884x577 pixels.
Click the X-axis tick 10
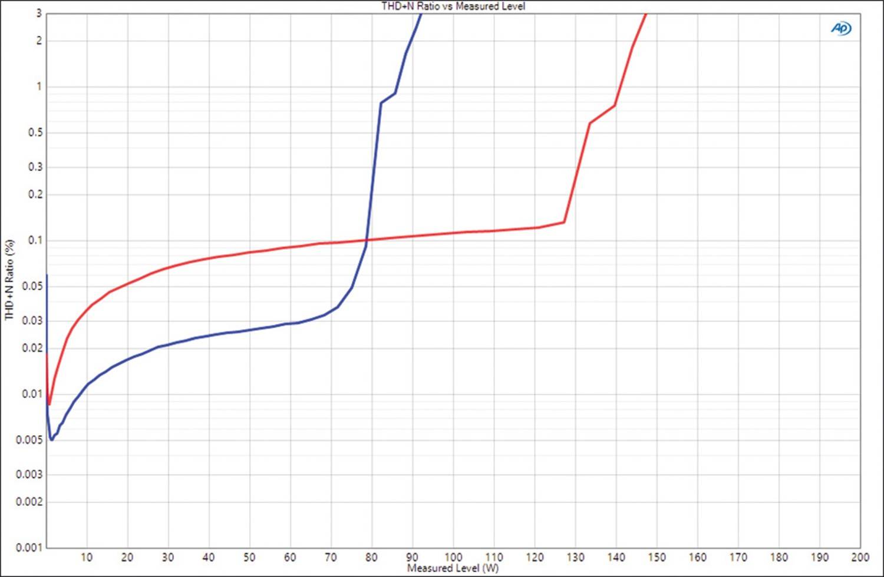(x=87, y=557)
